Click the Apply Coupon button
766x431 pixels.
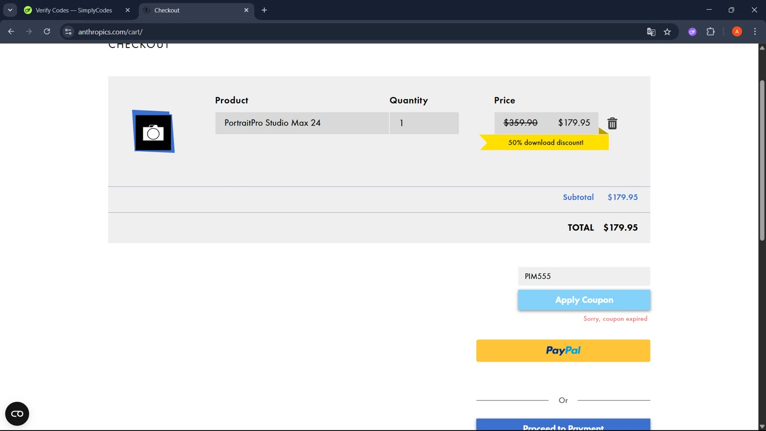pyautogui.click(x=584, y=300)
